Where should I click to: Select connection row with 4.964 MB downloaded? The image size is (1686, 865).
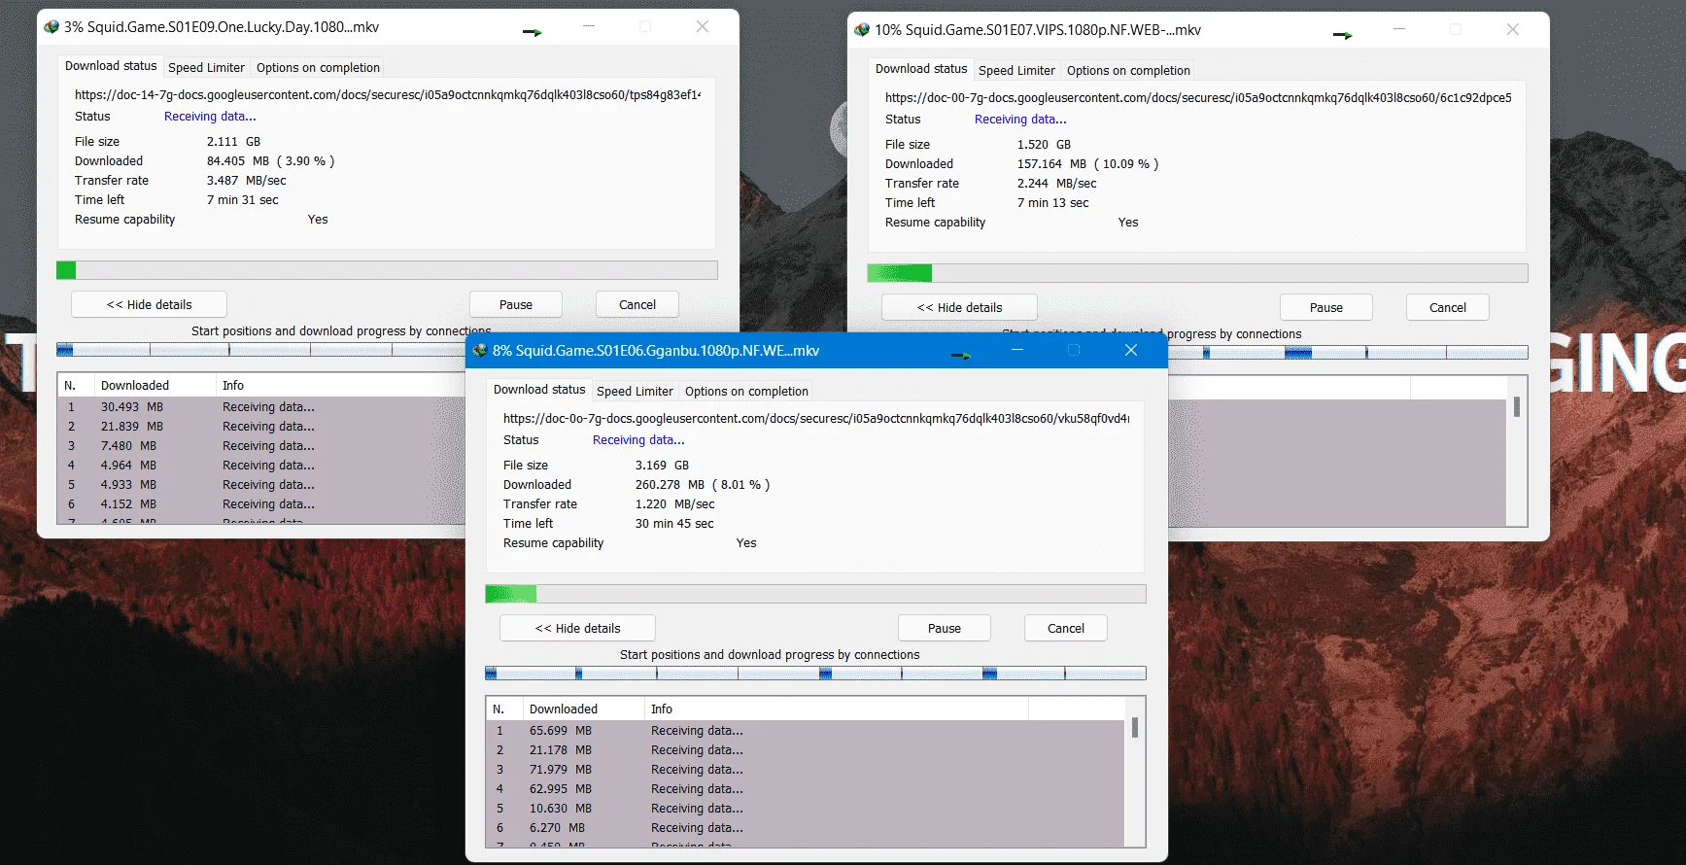tap(260, 465)
